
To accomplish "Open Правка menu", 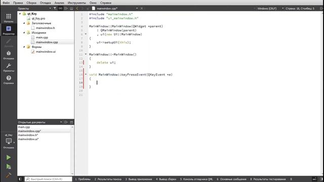I will click(18, 3).
